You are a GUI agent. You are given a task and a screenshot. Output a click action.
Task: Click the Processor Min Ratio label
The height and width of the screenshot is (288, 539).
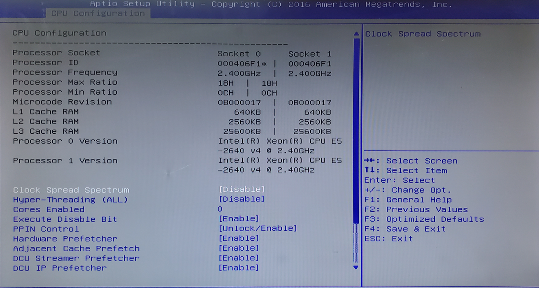tap(65, 92)
